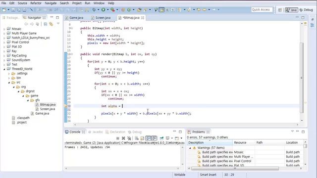Viewport: 317px width, 178px height.
Task: Fold the render method at line 16
Action: 72,54
